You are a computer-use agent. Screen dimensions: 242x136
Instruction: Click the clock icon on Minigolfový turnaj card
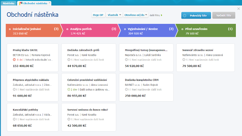coord(126,60)
